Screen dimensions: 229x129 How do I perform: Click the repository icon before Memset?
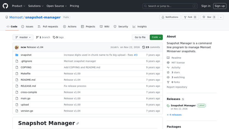7,17
